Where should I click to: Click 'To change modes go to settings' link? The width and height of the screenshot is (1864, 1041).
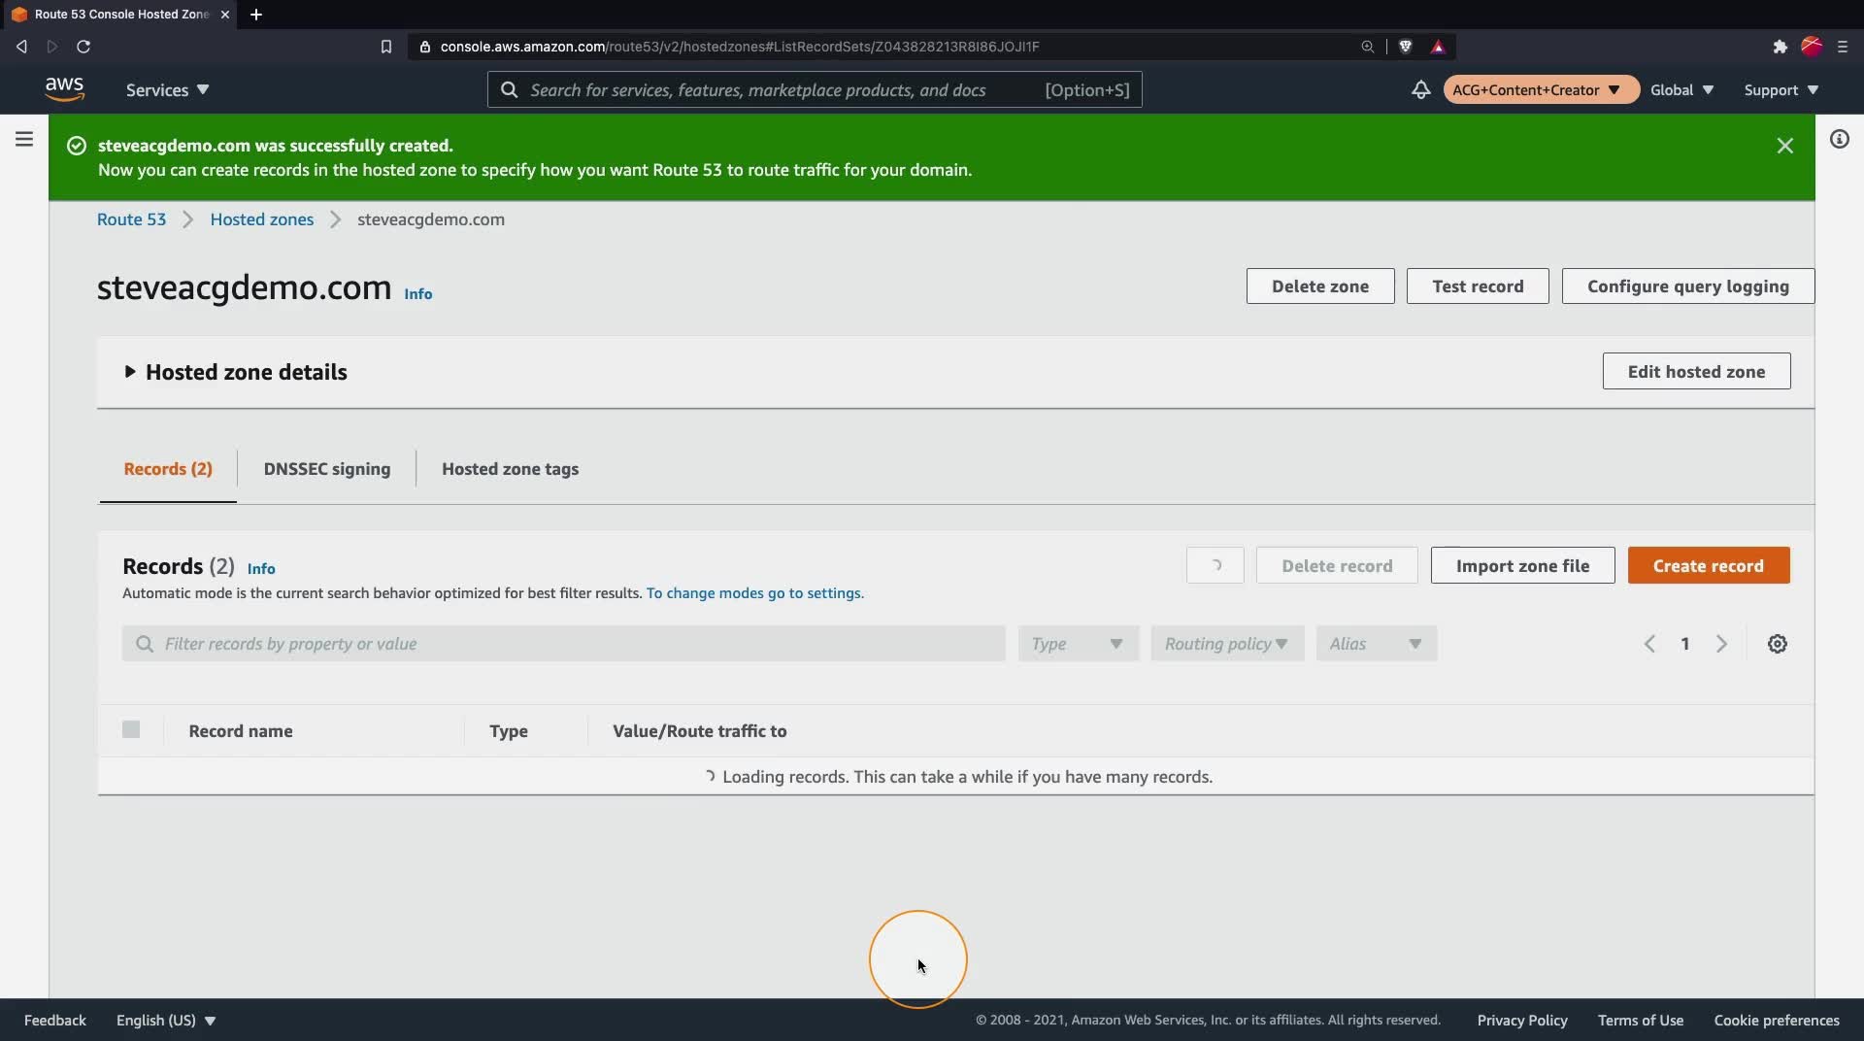[754, 593]
